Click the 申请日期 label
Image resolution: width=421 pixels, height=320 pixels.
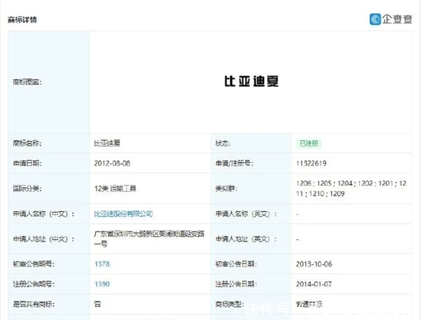click(27, 163)
